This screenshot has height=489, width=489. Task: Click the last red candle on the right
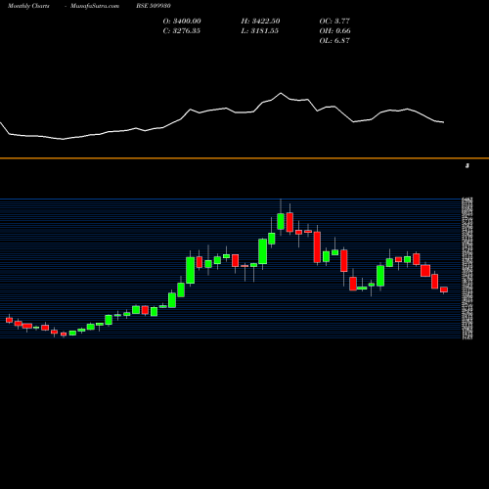(x=444, y=289)
